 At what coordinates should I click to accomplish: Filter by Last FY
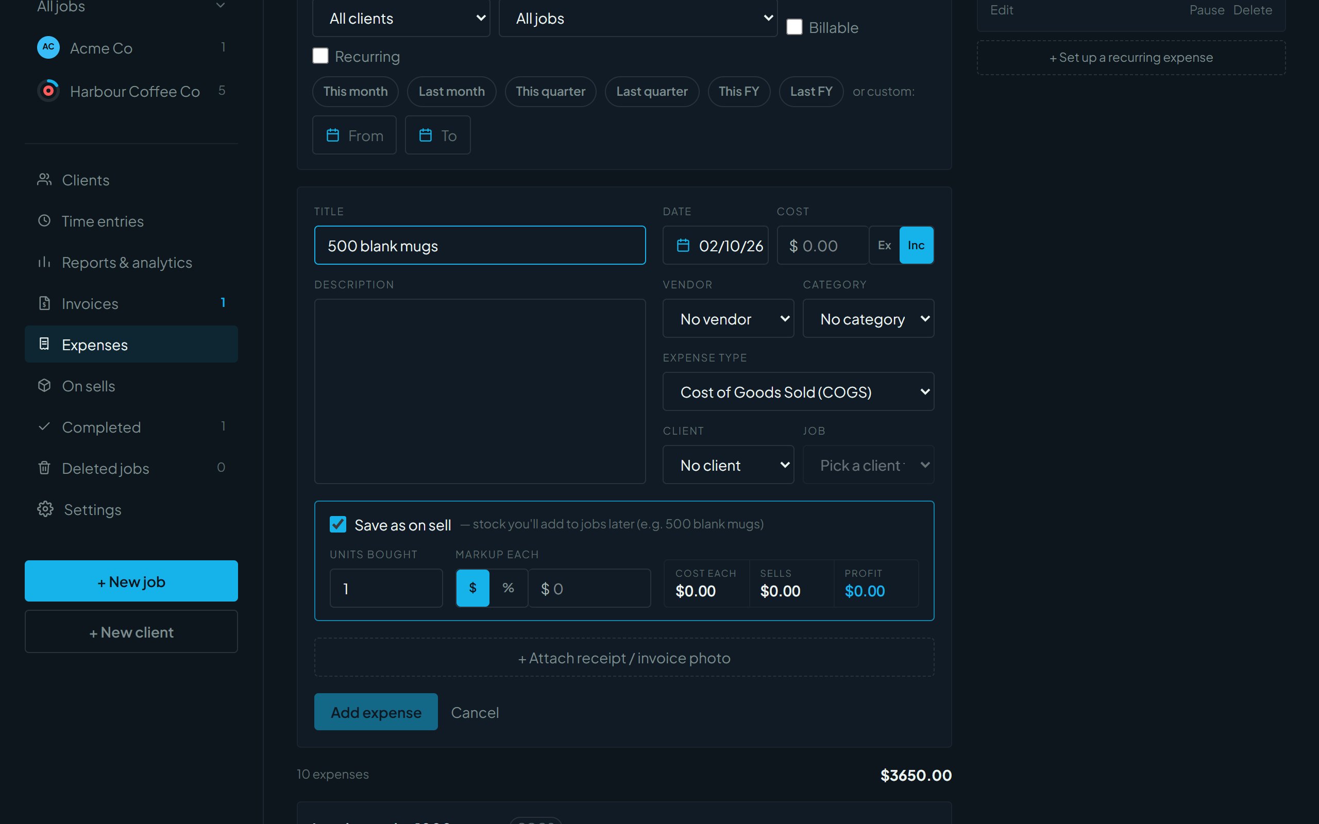pos(811,91)
